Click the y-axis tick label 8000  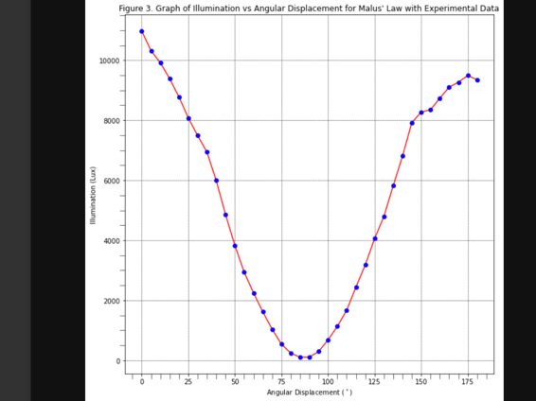point(112,121)
